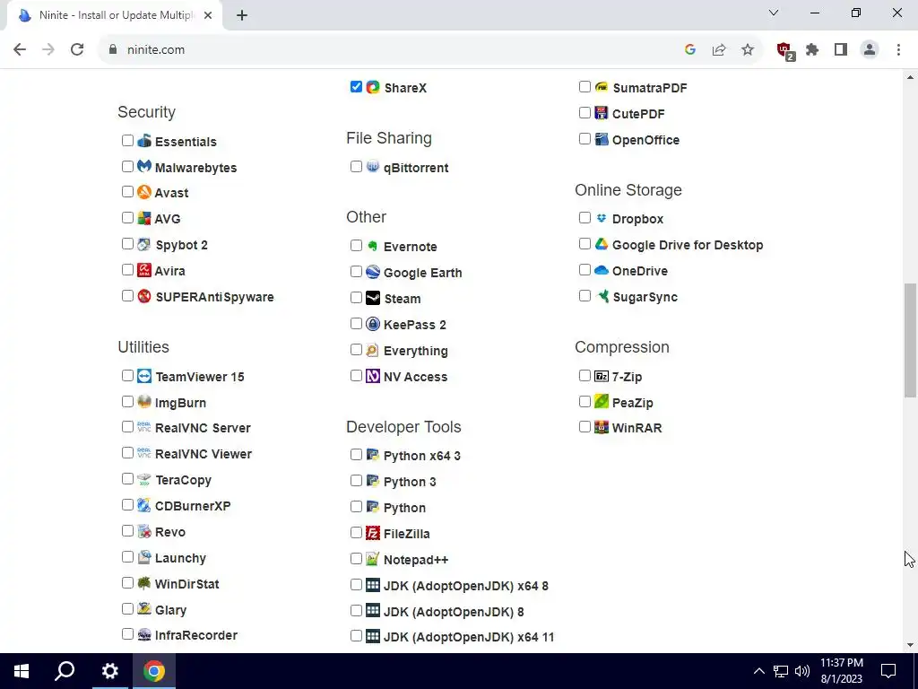
Task: Click the Google Earth globe icon
Action: (373, 272)
